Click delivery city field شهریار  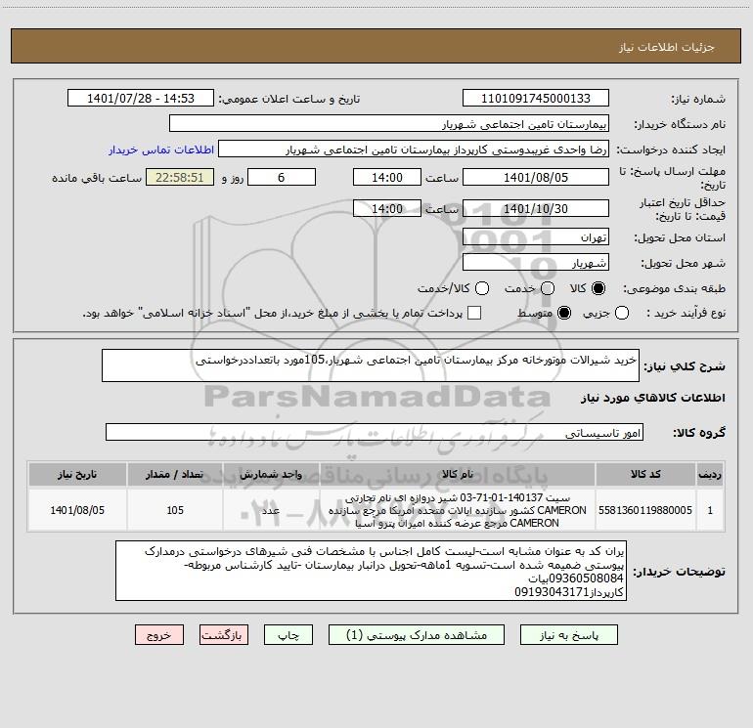[536, 263]
